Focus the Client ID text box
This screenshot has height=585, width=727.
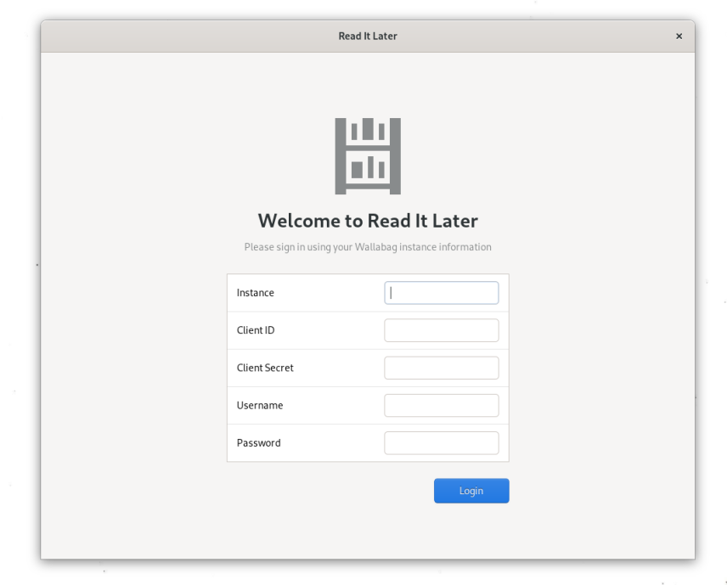(442, 330)
